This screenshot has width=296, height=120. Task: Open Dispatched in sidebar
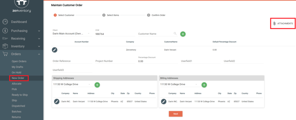(x=18, y=106)
